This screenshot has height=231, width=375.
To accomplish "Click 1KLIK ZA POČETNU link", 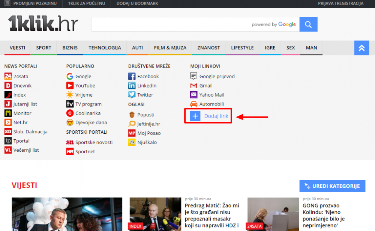I will [x=87, y=3].
